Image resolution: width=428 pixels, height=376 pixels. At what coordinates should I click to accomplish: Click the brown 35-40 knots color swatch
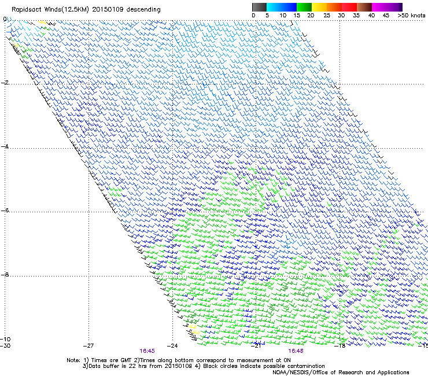tap(364, 7)
